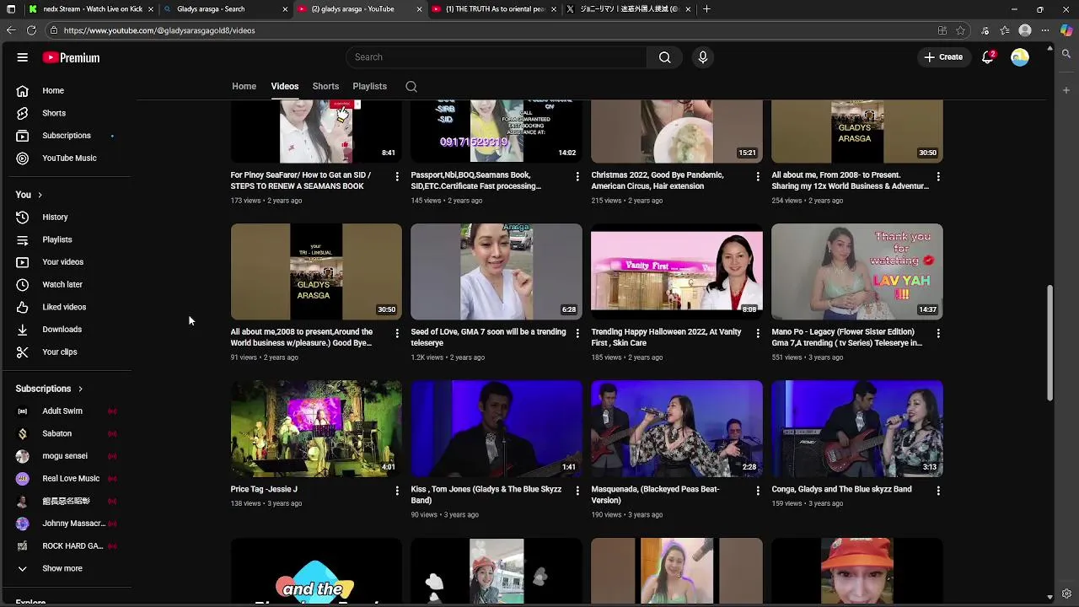
Task: Close the Gladys arasga - Search tab
Action: pyautogui.click(x=285, y=9)
